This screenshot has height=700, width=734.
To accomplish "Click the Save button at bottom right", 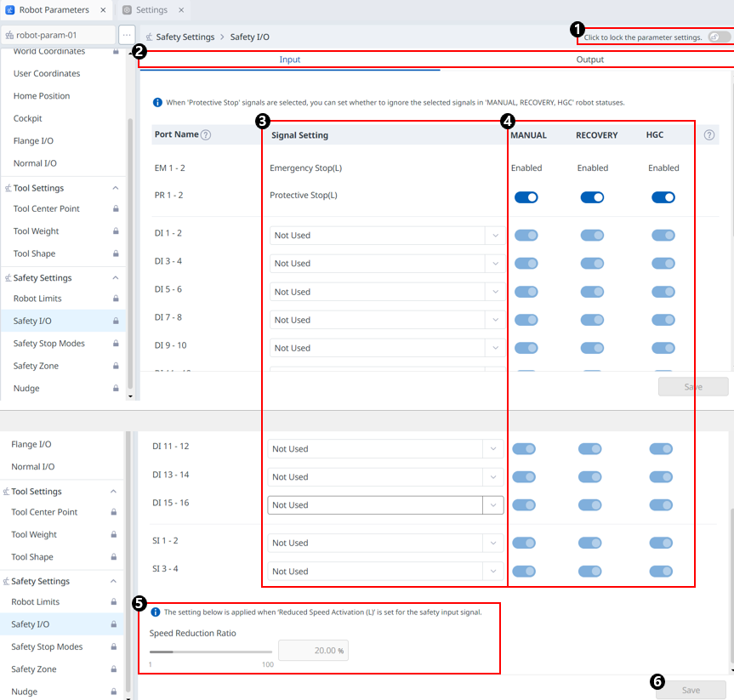I will (x=691, y=690).
